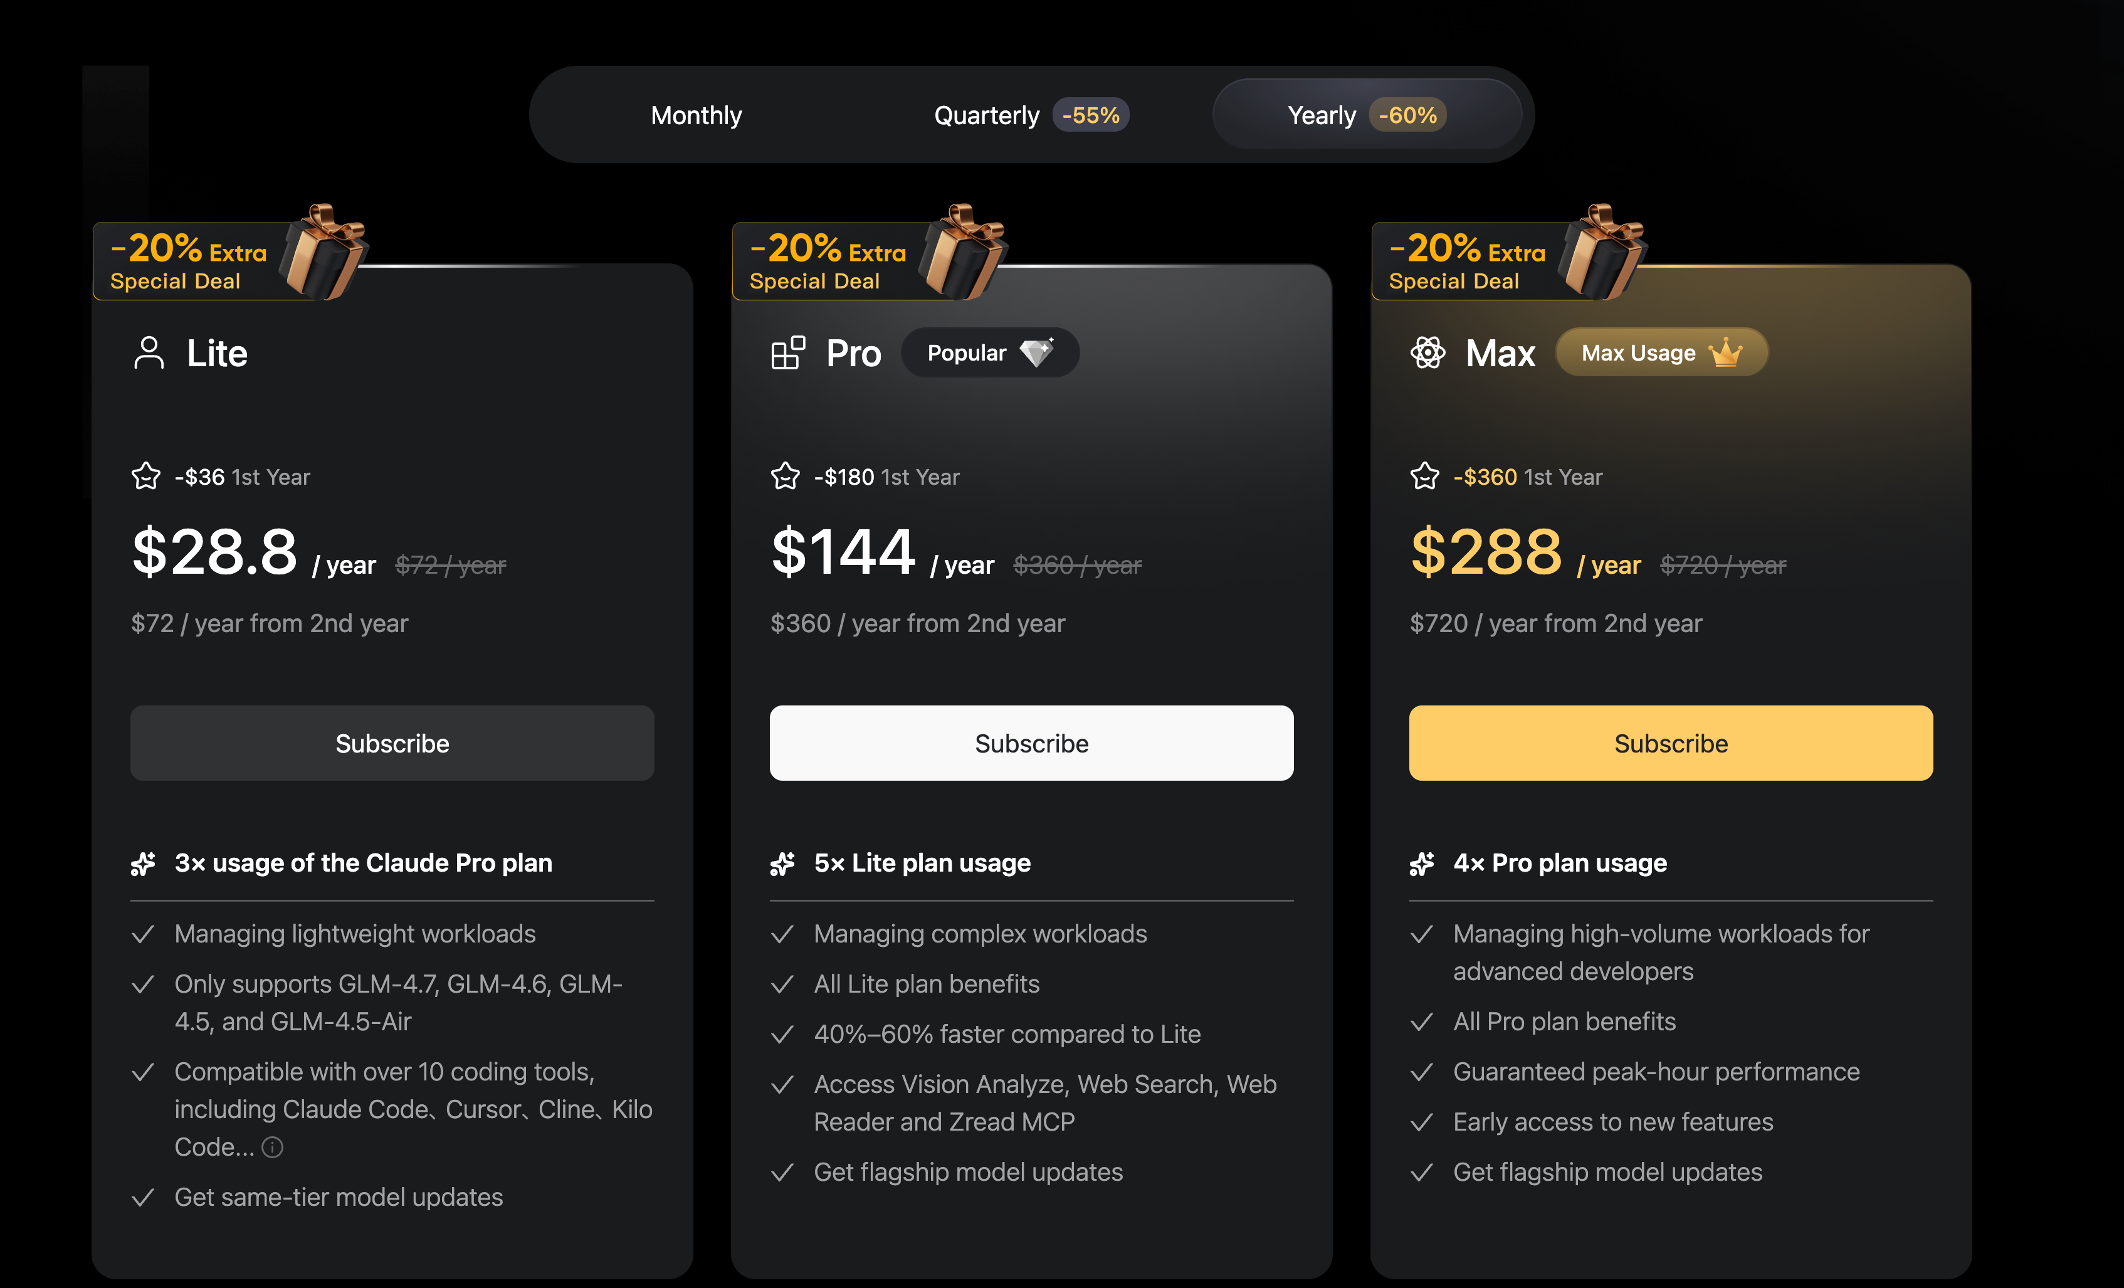Click the Pro plan blocks icon

tap(788, 352)
